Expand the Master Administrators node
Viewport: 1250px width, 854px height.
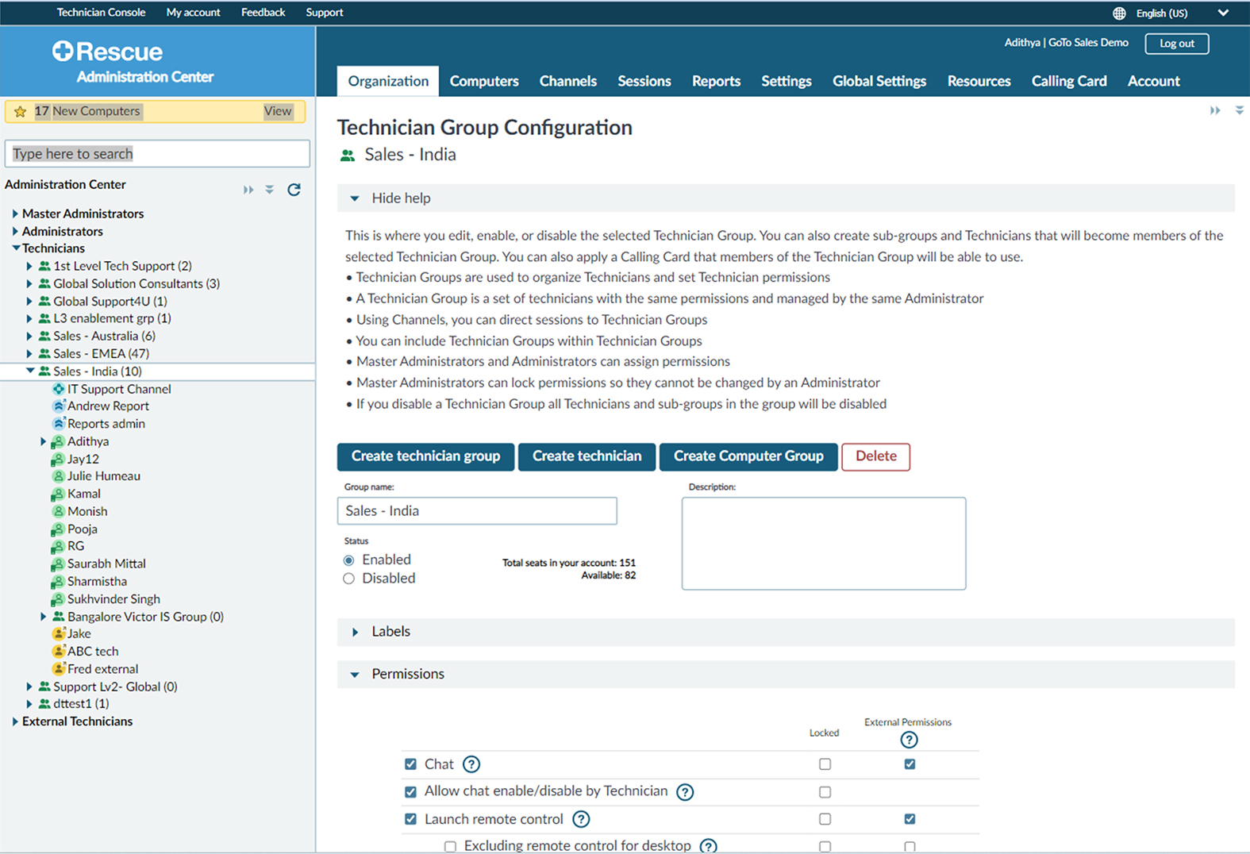[15, 213]
